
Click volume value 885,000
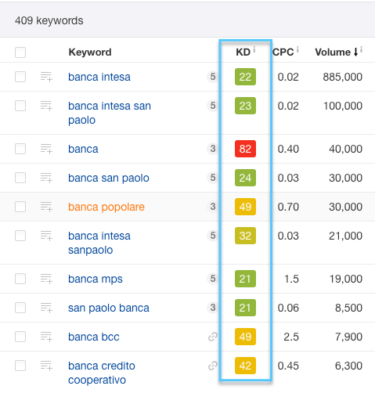[343, 77]
